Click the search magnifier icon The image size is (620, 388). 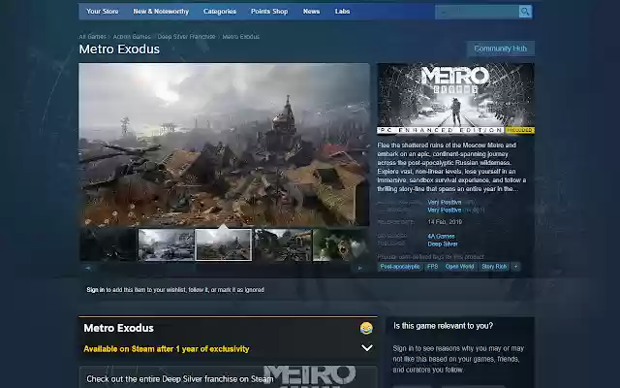[525, 12]
